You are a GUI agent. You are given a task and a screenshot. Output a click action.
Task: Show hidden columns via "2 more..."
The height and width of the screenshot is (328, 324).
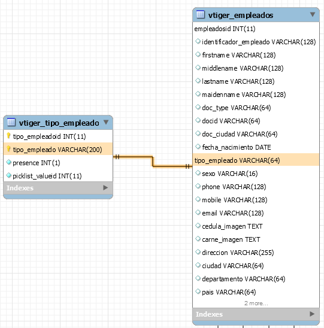pos(256,303)
